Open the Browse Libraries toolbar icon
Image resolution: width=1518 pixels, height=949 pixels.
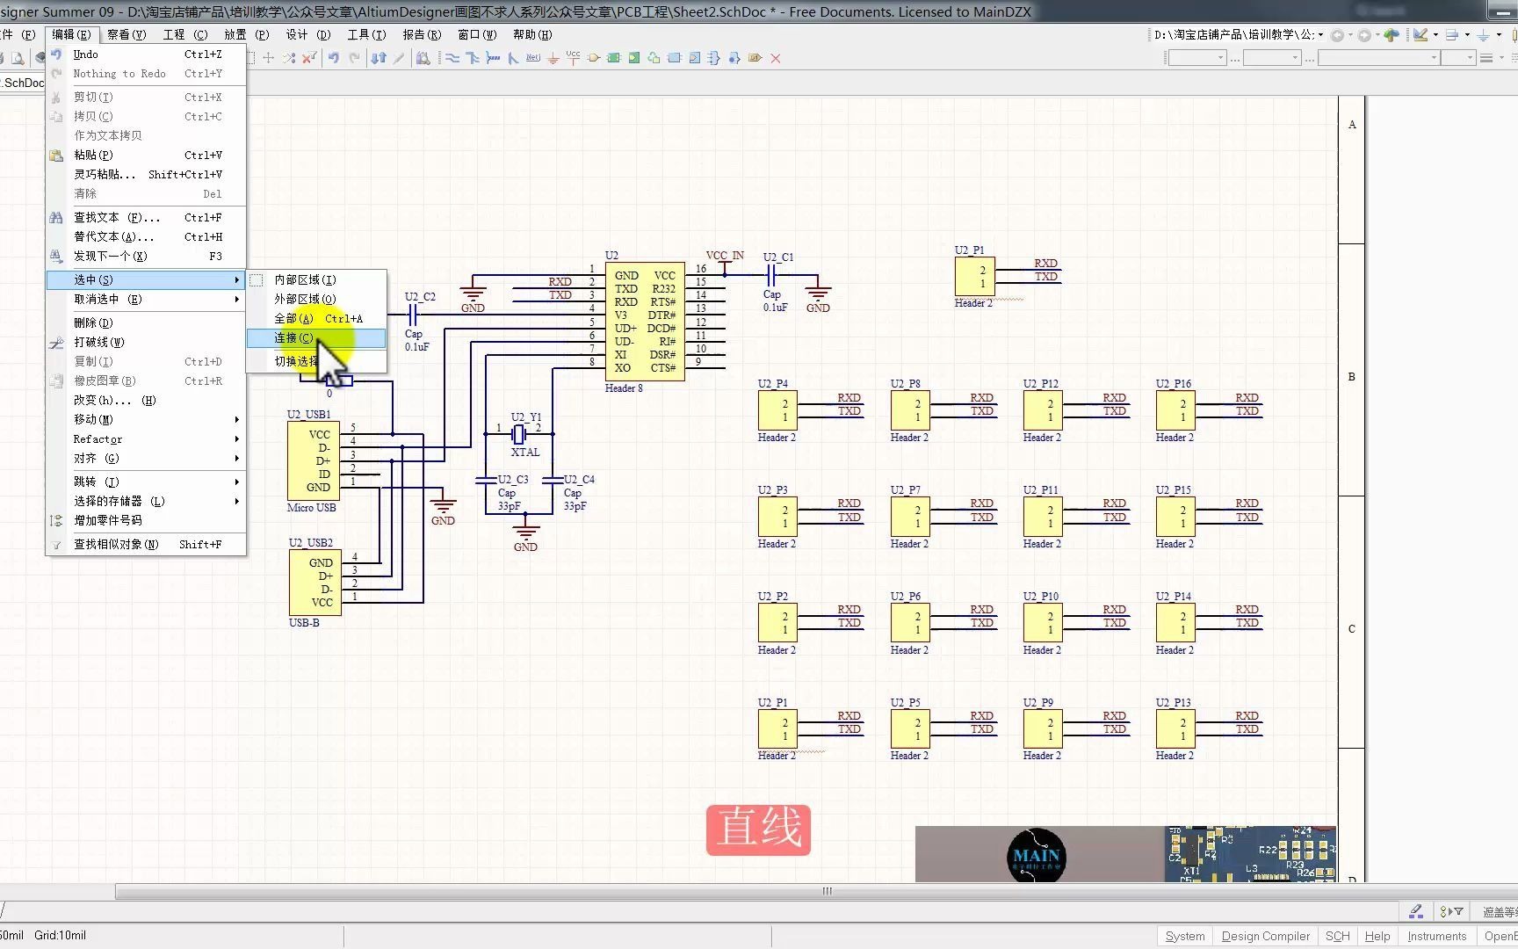click(x=423, y=58)
